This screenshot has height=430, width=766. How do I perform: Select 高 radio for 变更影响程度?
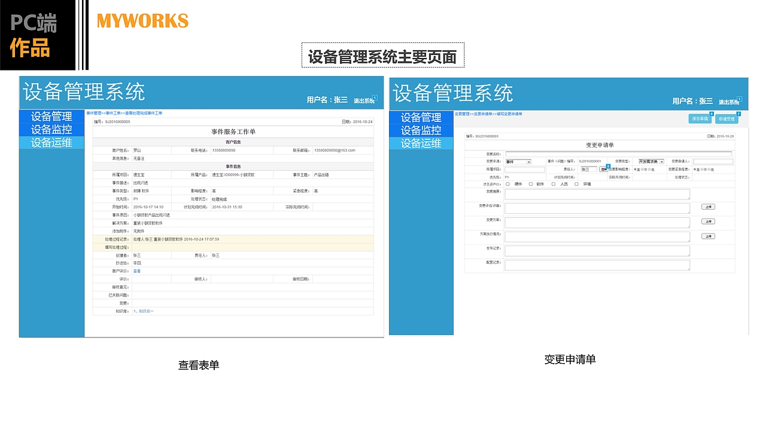tap(636, 169)
